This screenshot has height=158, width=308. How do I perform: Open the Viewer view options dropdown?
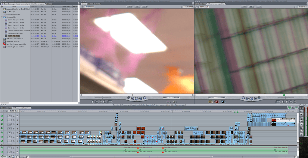145,7
